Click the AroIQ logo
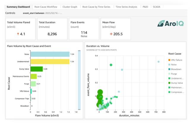The height and width of the screenshot is (124, 193). click(x=171, y=23)
